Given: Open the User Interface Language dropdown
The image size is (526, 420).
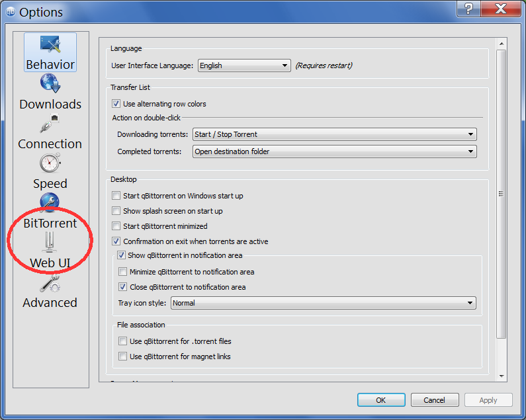Looking at the screenshot, I should pyautogui.click(x=244, y=65).
